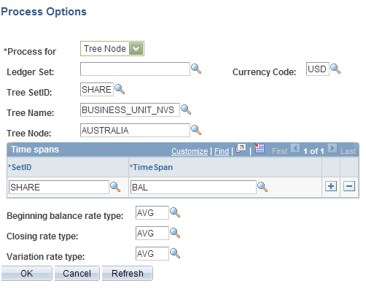The width and height of the screenshot is (366, 289).
Task: Focus the Time spans SetID SHARE field
Action: (x=59, y=187)
